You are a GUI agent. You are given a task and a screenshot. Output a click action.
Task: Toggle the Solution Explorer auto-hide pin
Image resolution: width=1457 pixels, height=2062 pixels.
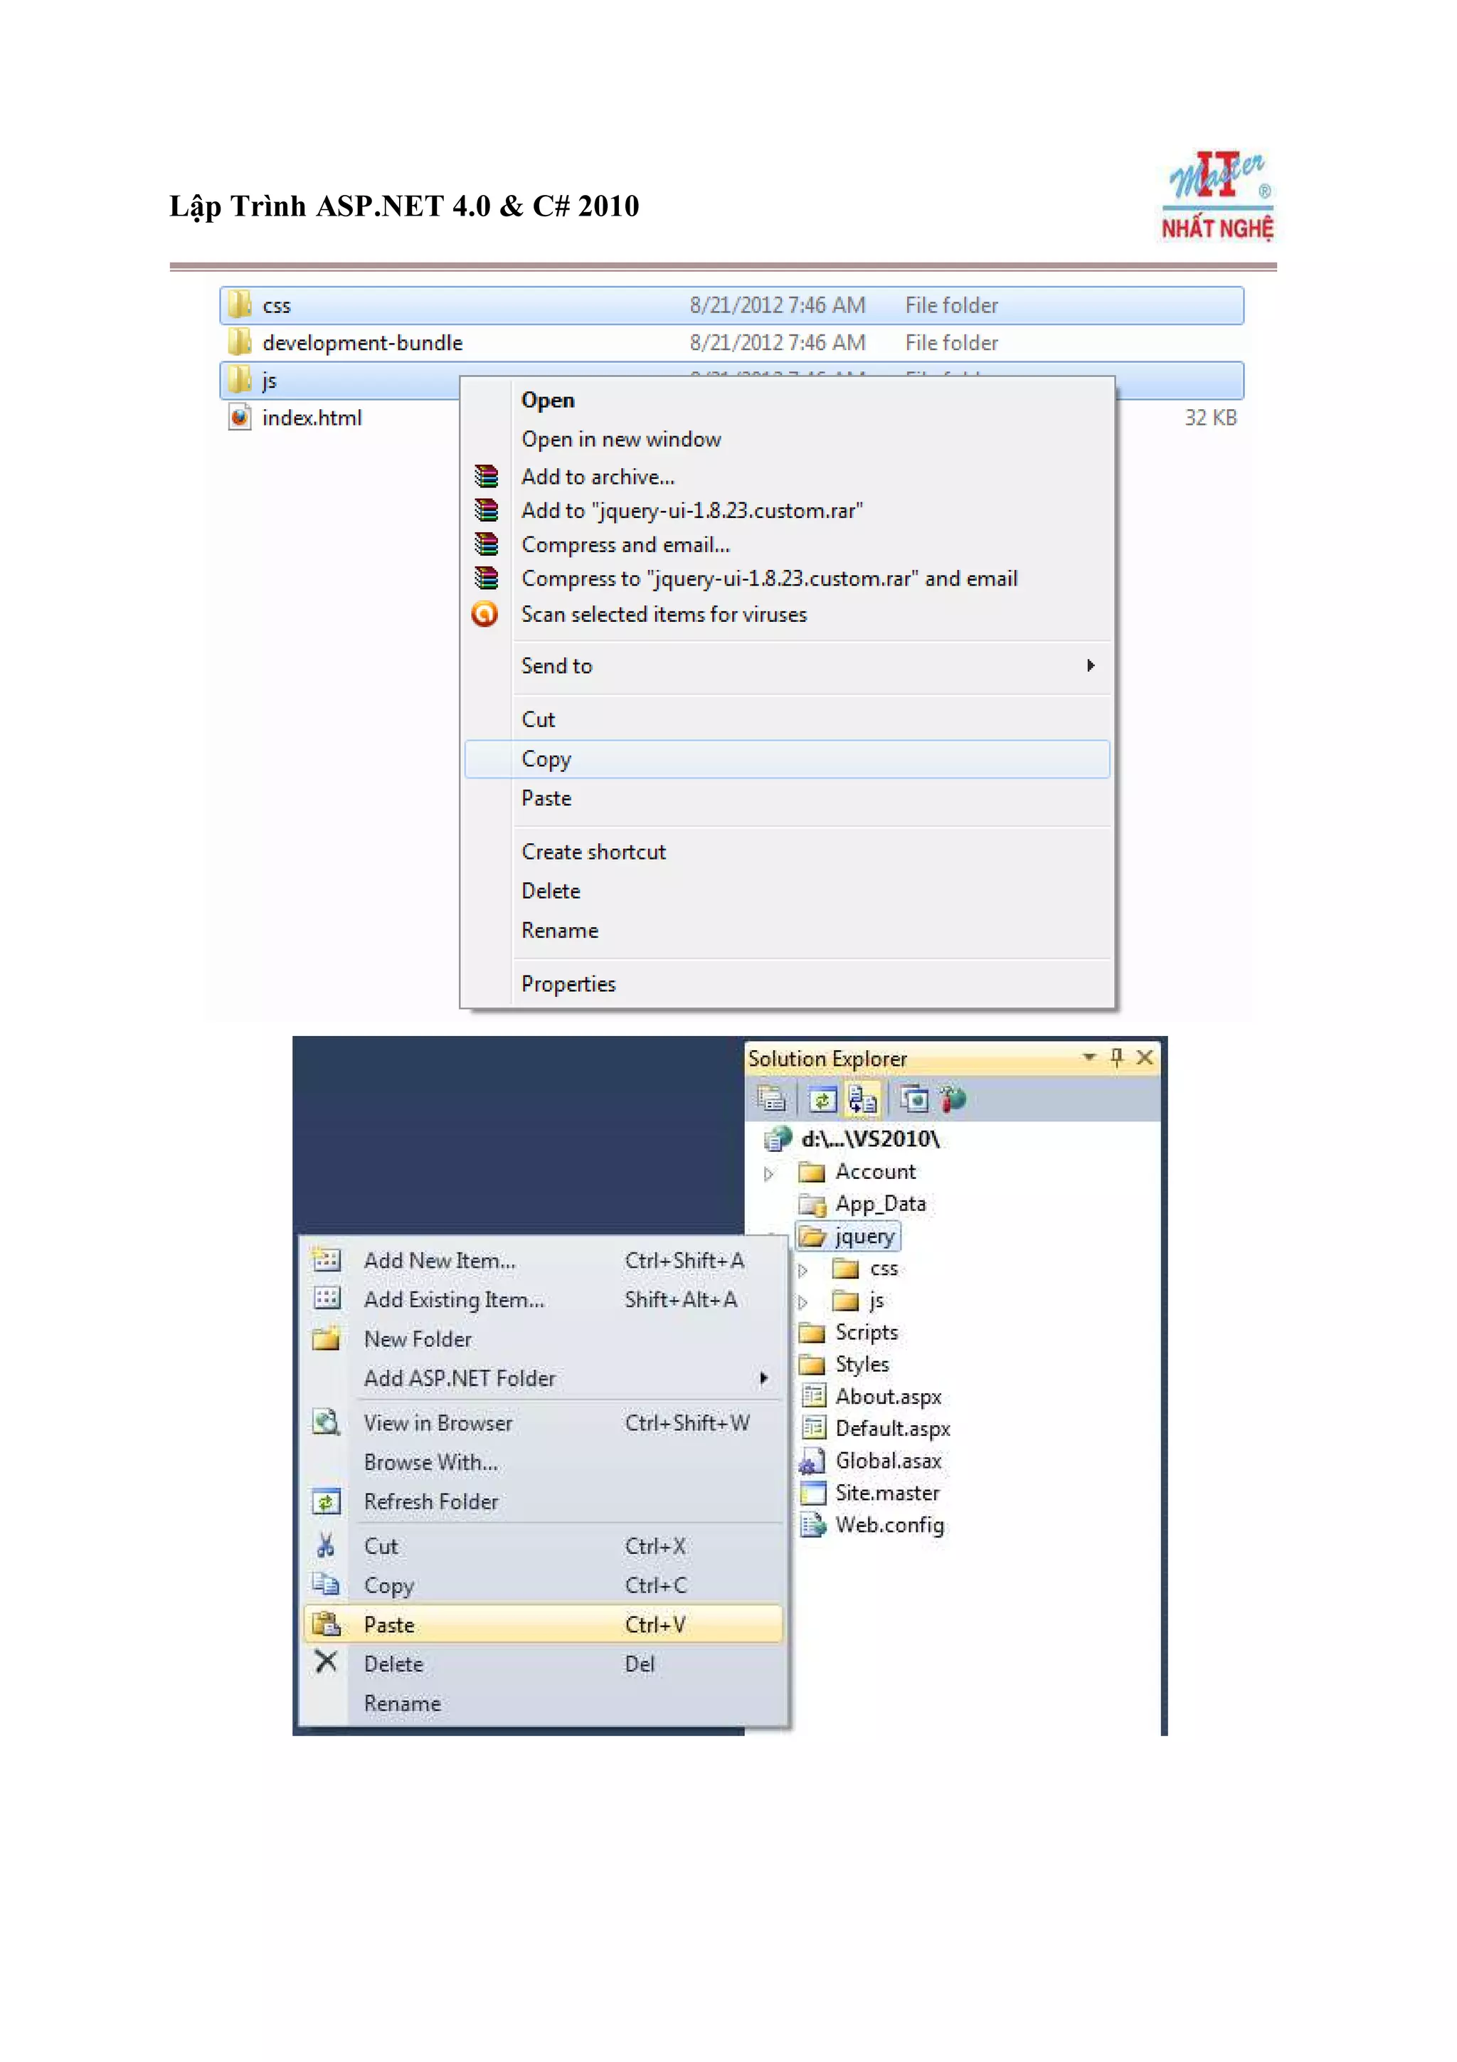[x=1116, y=1057]
